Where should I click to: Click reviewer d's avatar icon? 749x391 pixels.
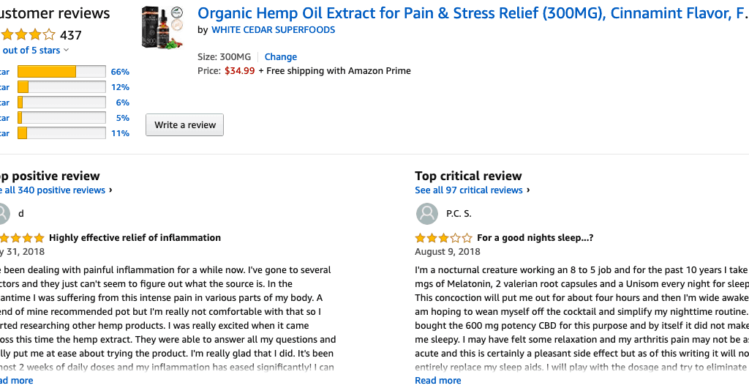pyautogui.click(x=4, y=214)
